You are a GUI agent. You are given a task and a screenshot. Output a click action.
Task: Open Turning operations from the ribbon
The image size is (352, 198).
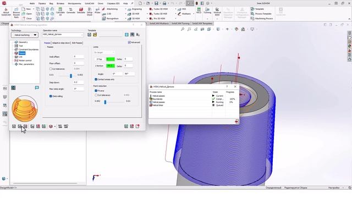click(207, 10)
